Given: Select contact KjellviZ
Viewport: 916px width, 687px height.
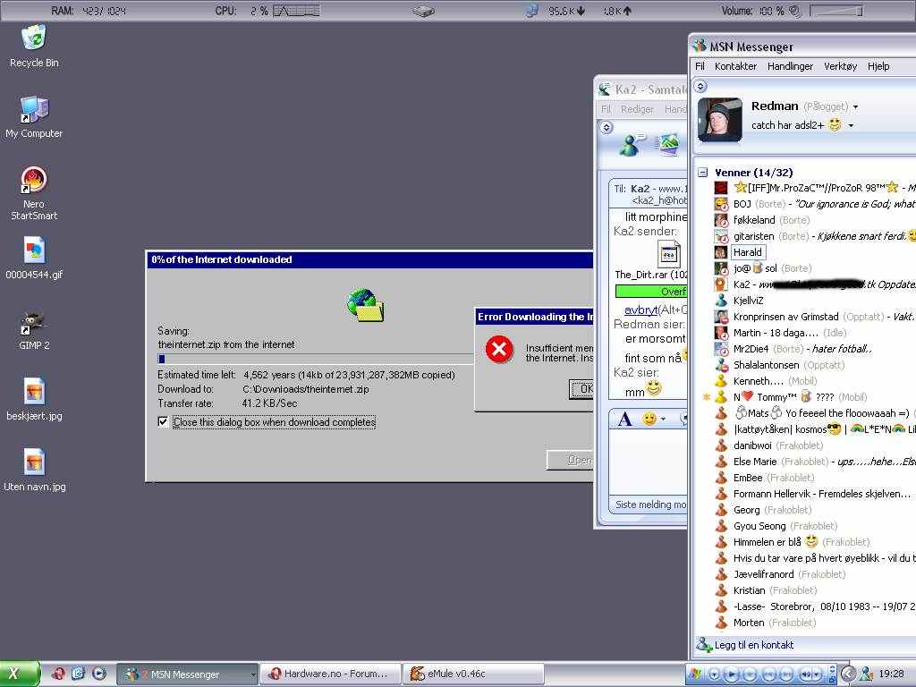Looking at the screenshot, I should click(748, 301).
